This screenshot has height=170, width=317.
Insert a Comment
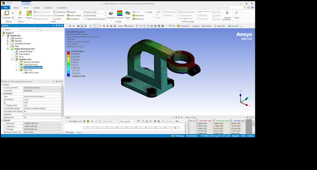point(59,15)
